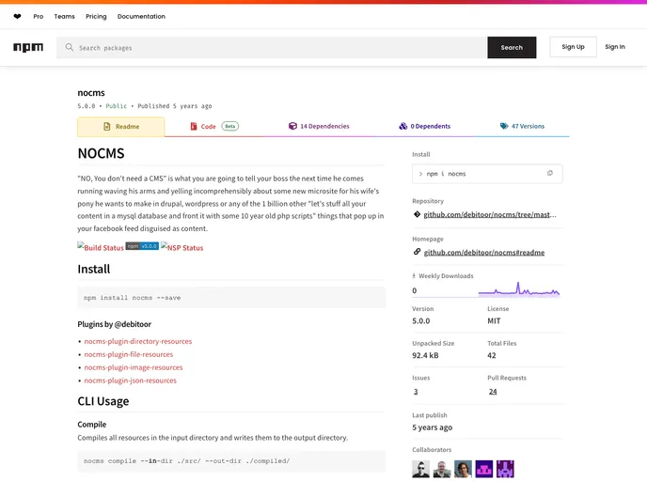
Task: Open the Pro menu item
Action: pyautogui.click(x=38, y=17)
